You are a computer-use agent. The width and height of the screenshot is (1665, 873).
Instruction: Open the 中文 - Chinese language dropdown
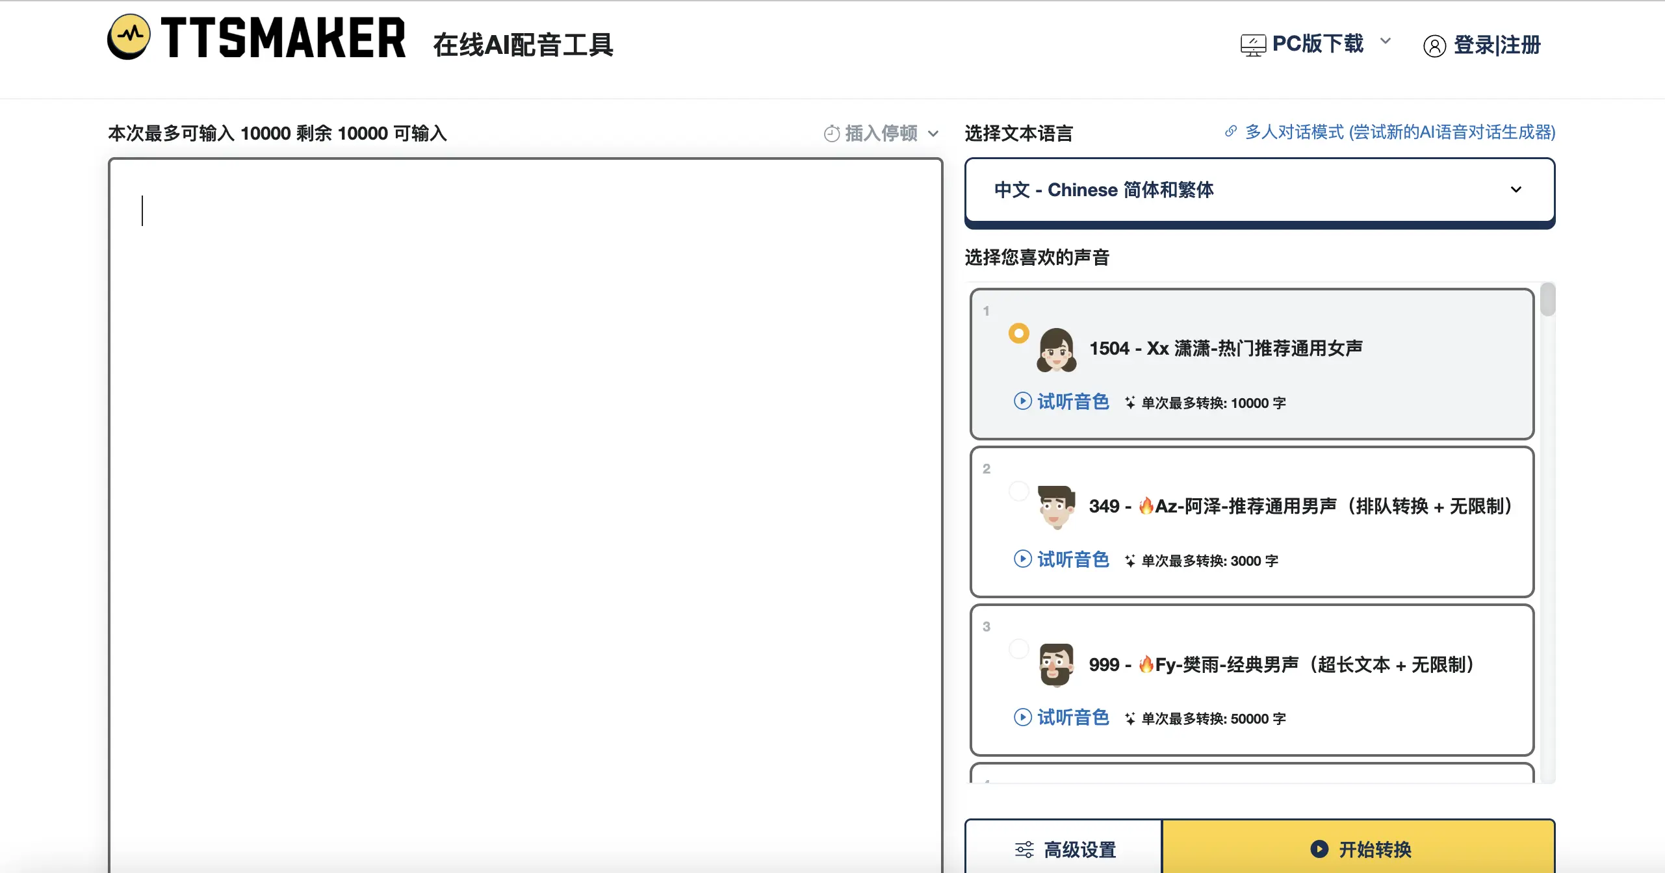(1259, 190)
